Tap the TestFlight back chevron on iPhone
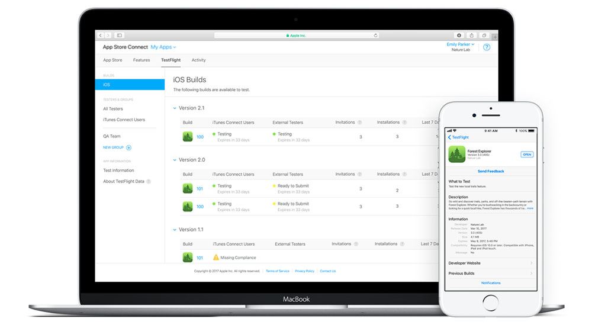Viewport: 592px width, 328px height. pos(450,137)
